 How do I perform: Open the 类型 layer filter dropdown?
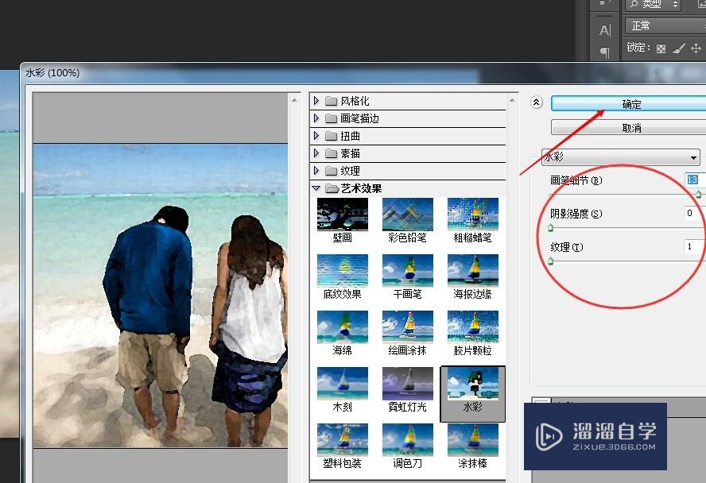(653, 5)
